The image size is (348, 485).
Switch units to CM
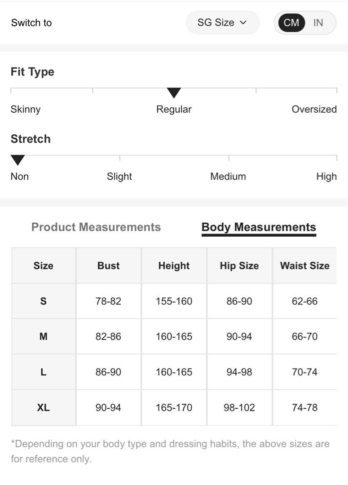291,22
